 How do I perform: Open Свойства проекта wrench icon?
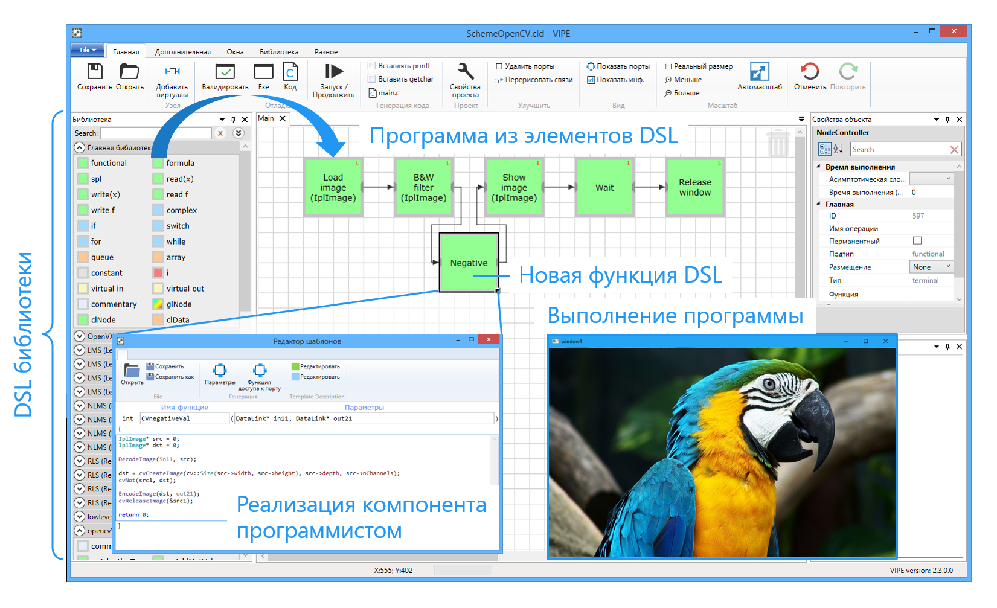tap(465, 72)
